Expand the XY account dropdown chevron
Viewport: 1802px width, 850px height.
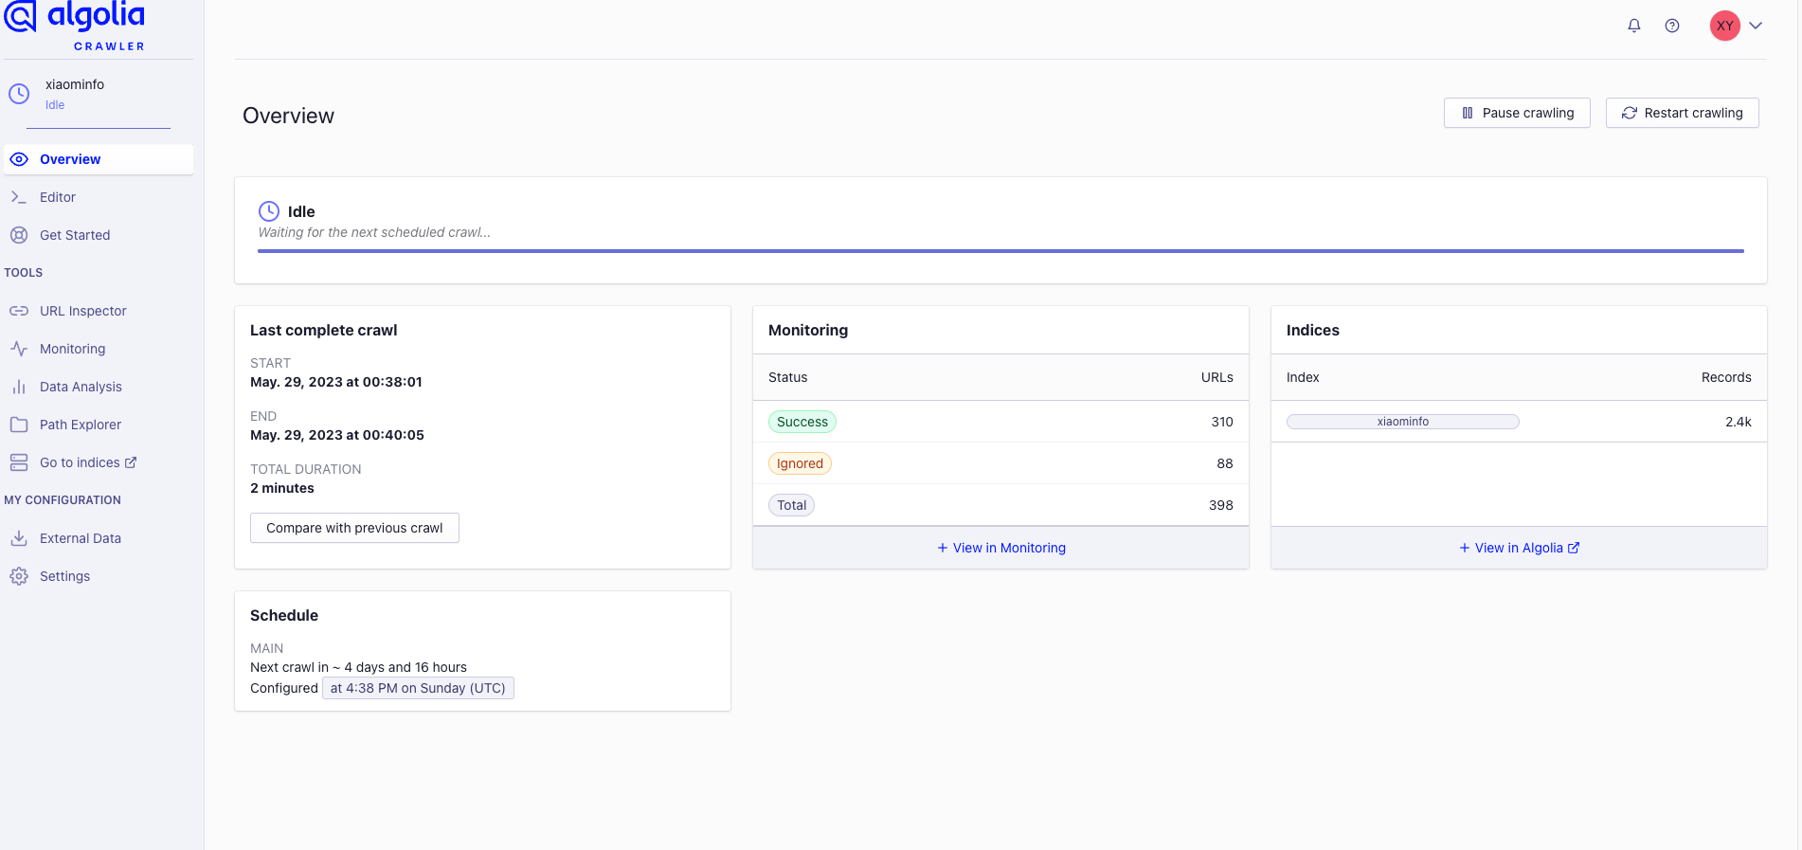1756,26
